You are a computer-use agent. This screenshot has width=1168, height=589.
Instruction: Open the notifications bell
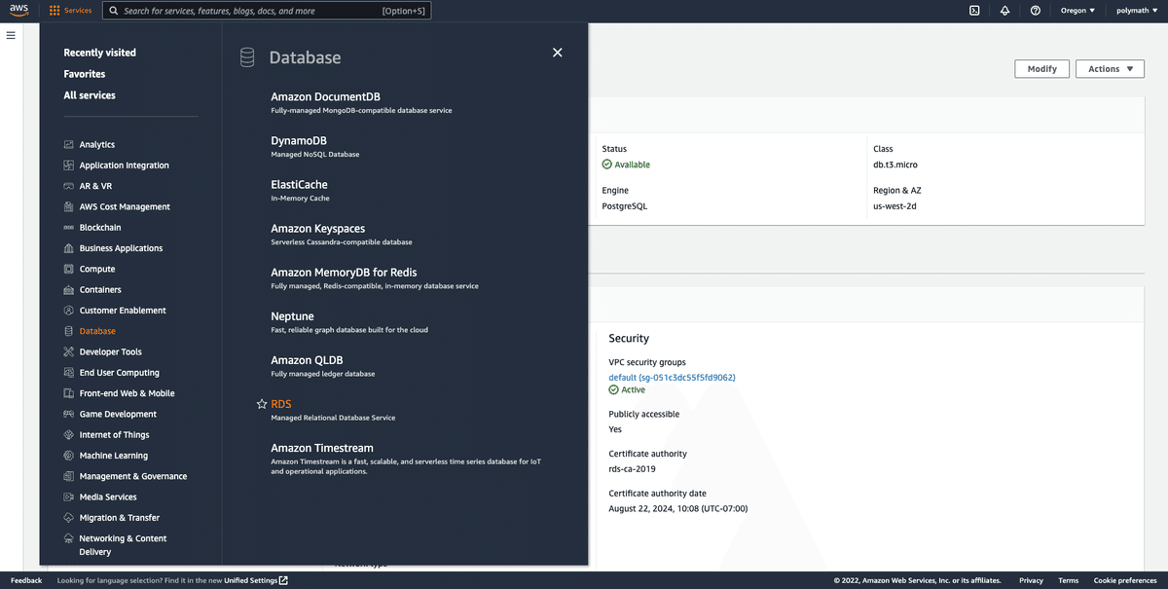tap(1004, 11)
